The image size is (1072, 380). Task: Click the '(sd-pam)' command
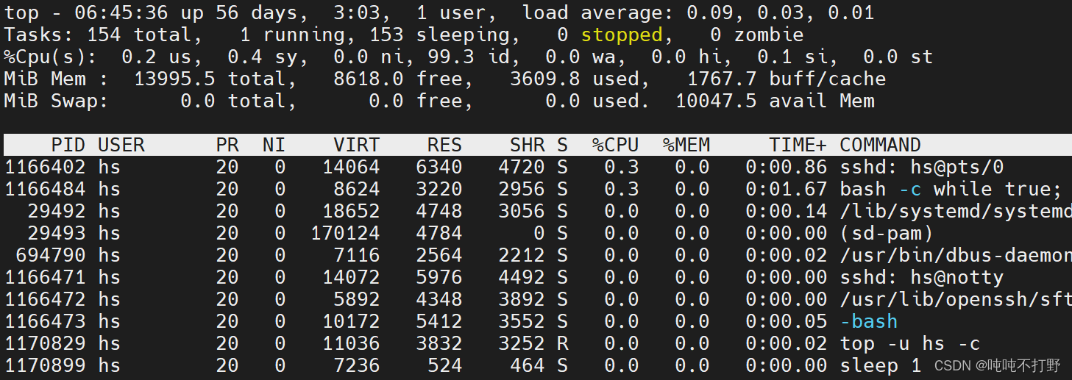887,233
